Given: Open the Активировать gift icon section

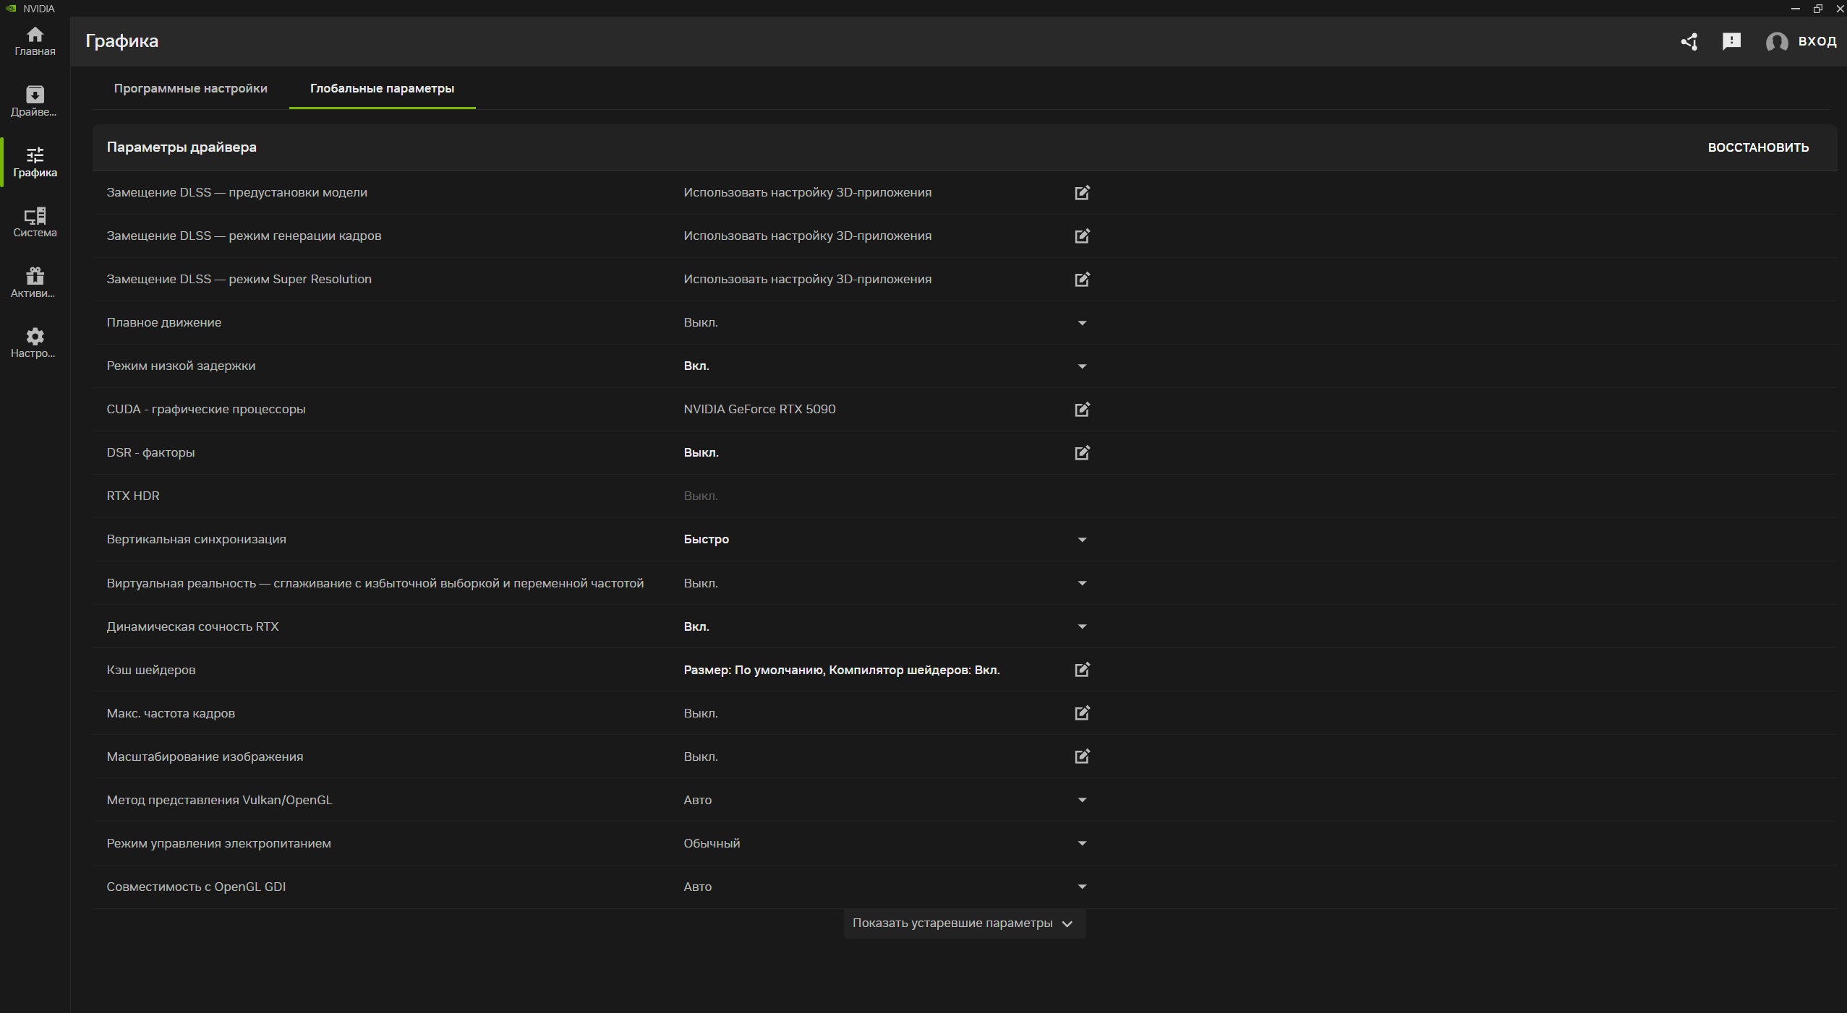Looking at the screenshot, I should coord(35,283).
